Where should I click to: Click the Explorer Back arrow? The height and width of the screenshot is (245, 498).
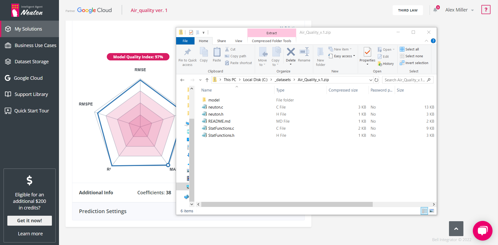pyautogui.click(x=182, y=80)
